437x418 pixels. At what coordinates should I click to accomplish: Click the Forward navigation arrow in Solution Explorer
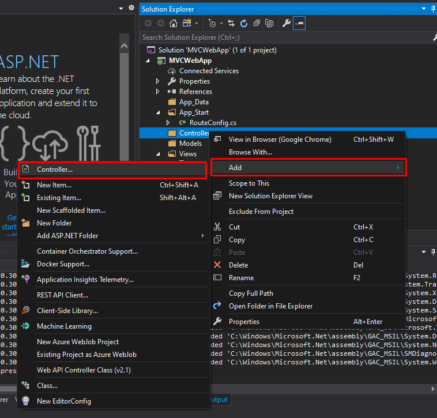[161, 23]
